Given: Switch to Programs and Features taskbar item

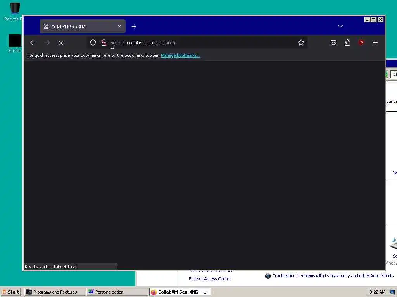Looking at the screenshot, I should [55, 292].
